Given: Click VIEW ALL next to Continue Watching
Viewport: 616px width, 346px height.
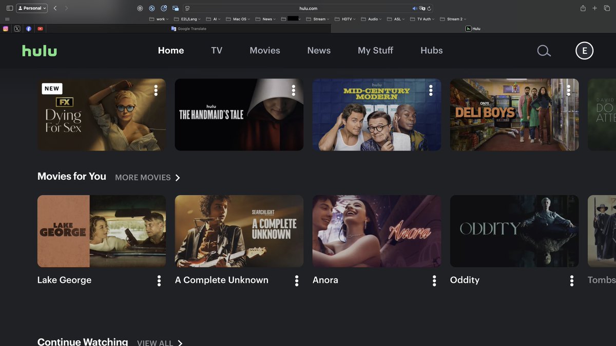Looking at the screenshot, I should click(160, 343).
